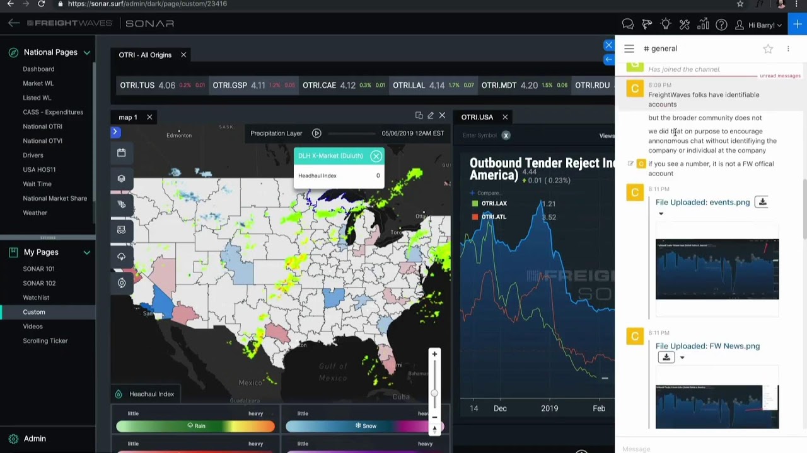Open the weather cloud tool on the map sidebar

point(122,256)
